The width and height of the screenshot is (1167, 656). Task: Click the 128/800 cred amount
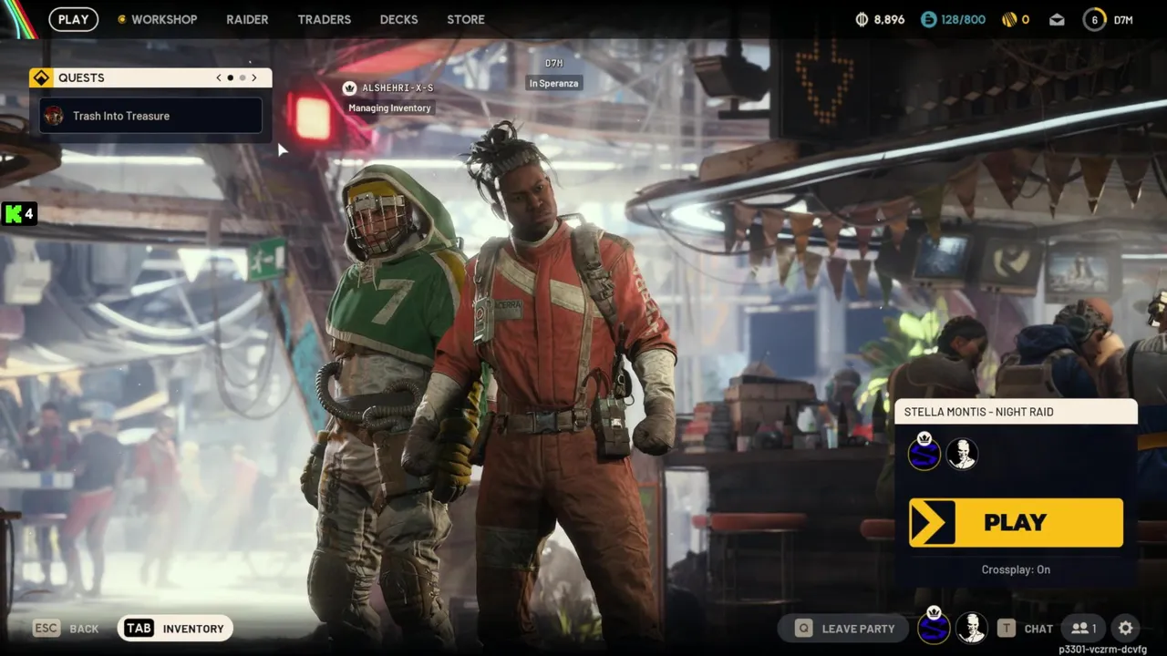(963, 19)
